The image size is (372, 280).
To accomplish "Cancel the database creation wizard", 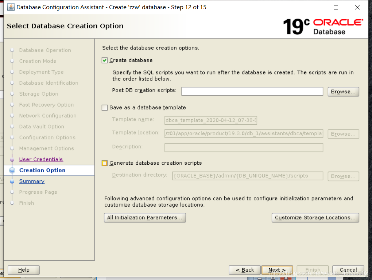I will click(348, 270).
